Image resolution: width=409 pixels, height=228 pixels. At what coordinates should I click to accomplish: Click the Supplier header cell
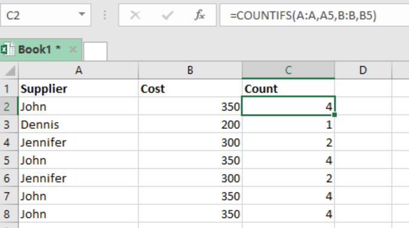78,89
